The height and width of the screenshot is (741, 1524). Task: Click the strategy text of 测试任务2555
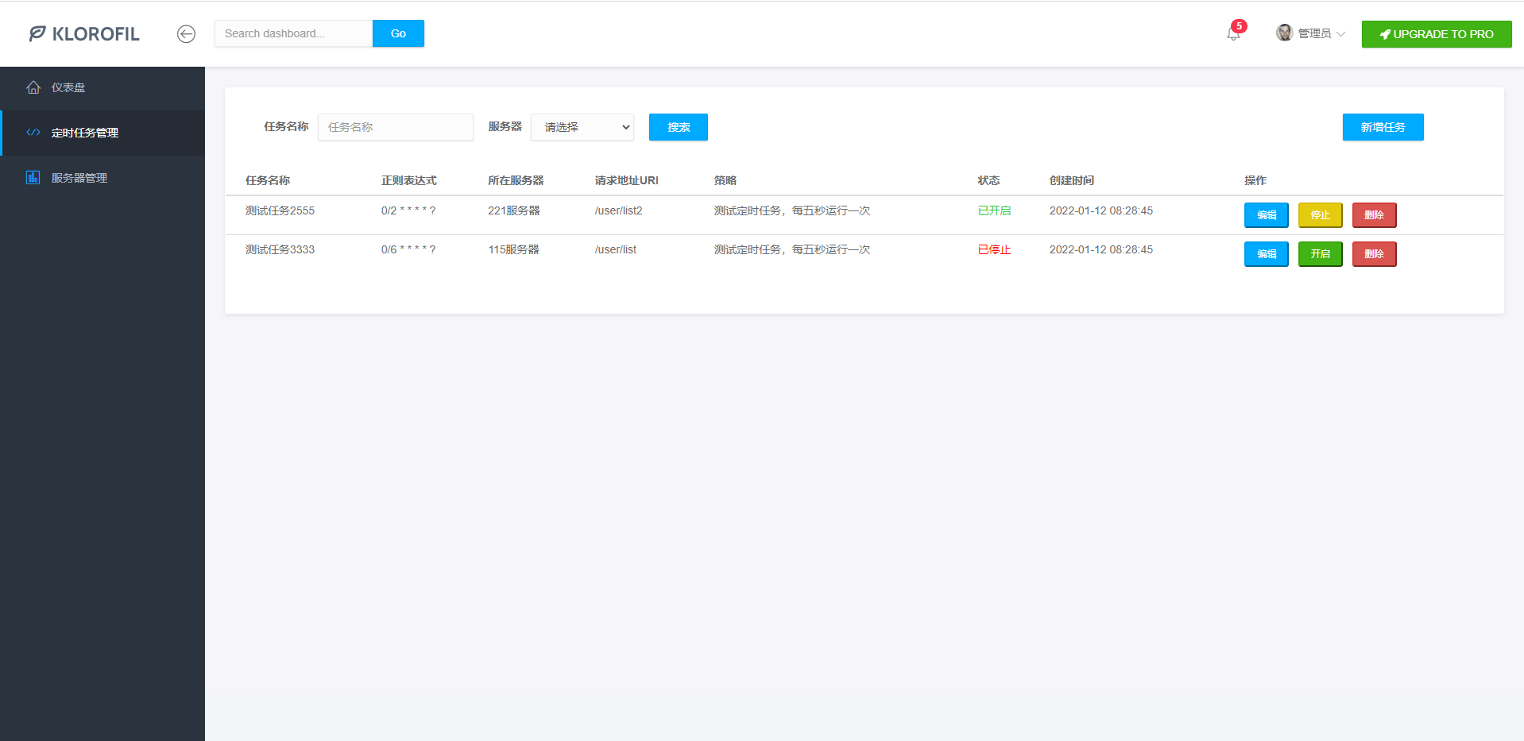(792, 210)
